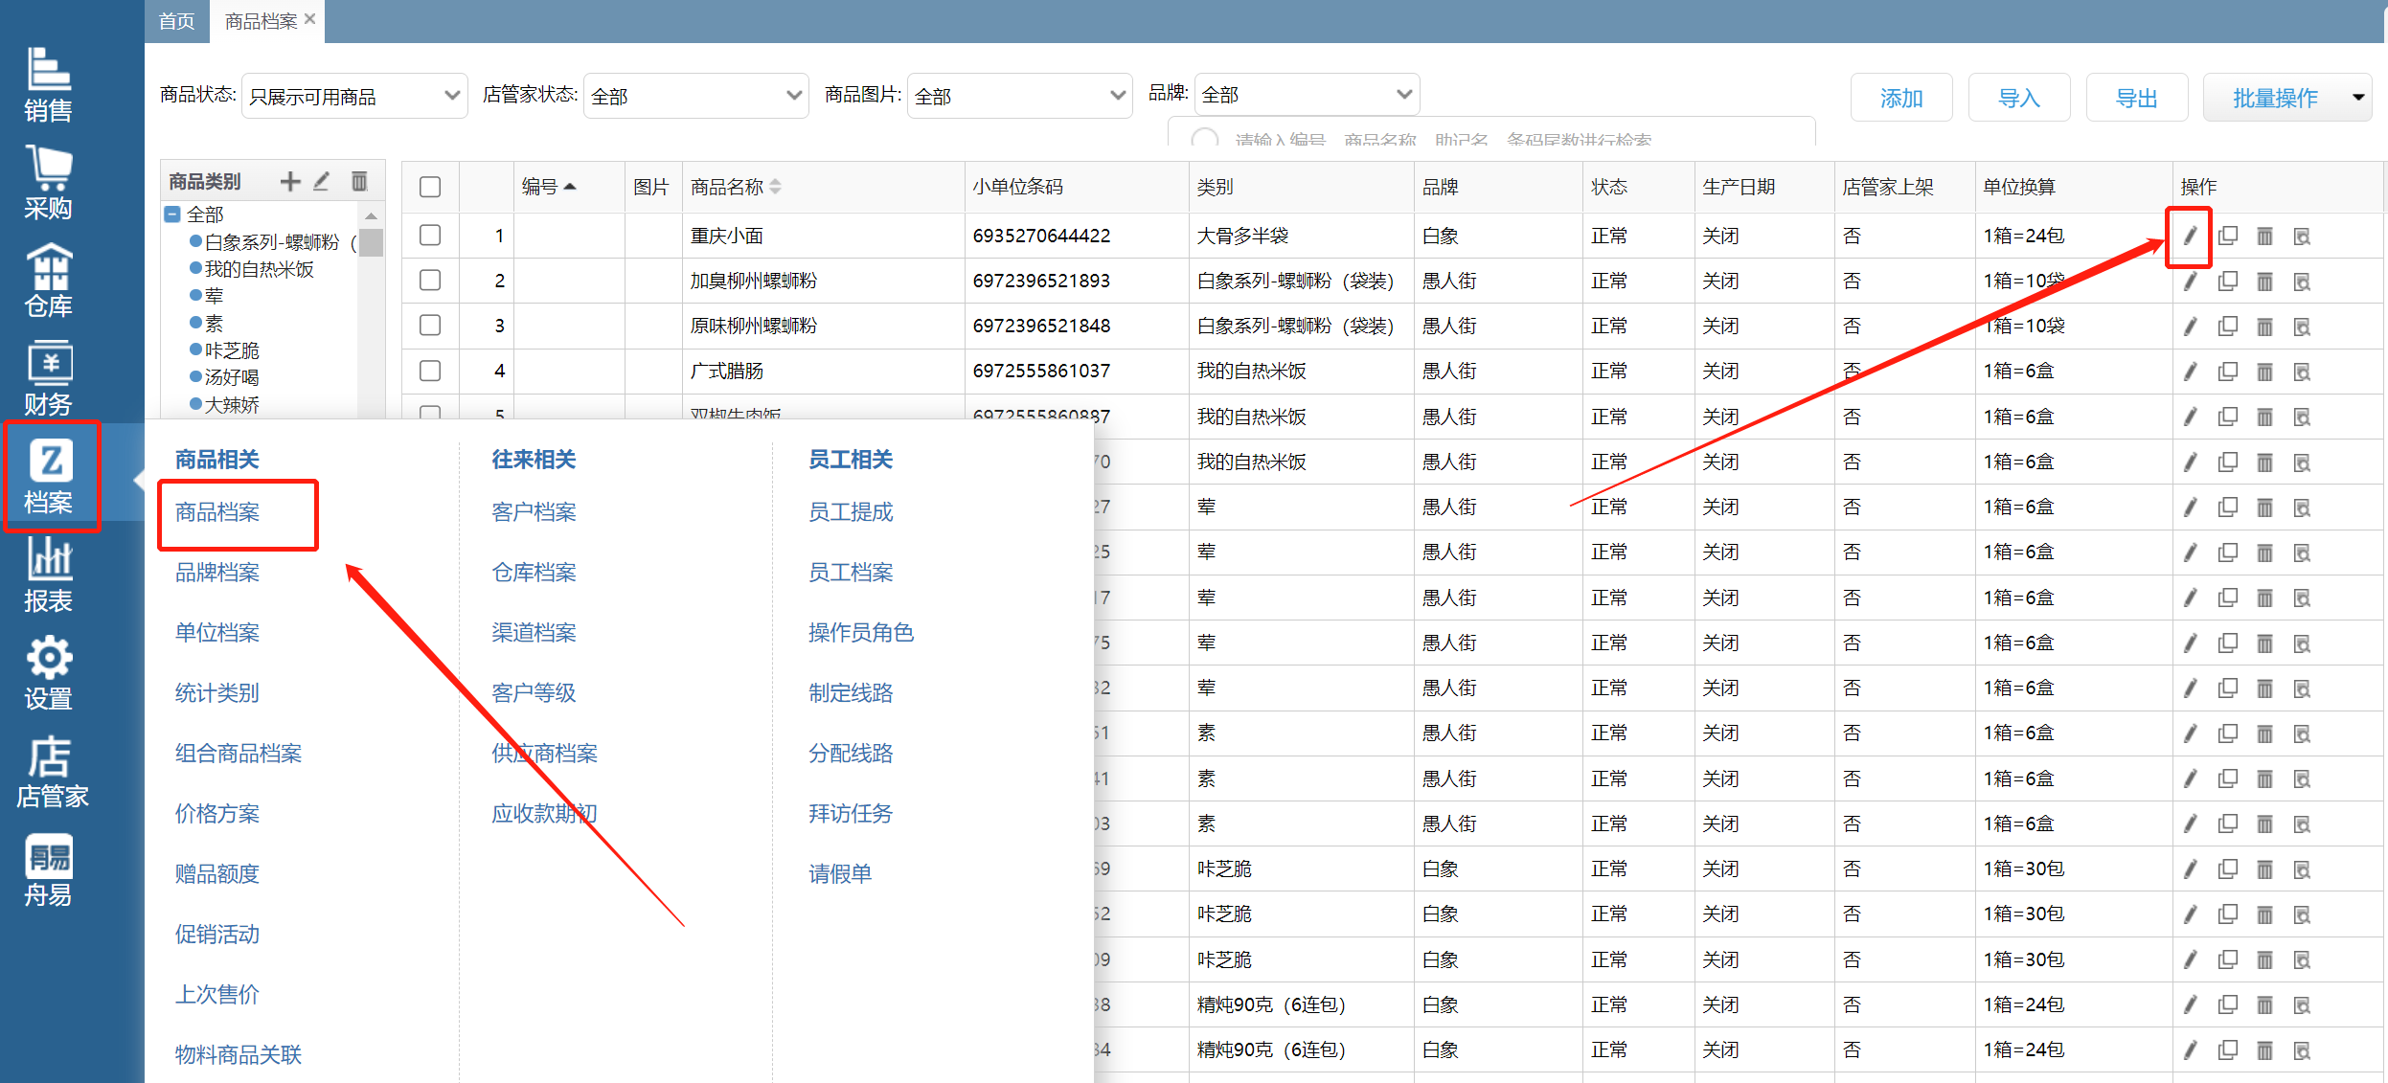Open the 销售 sidebar module

(x=48, y=86)
